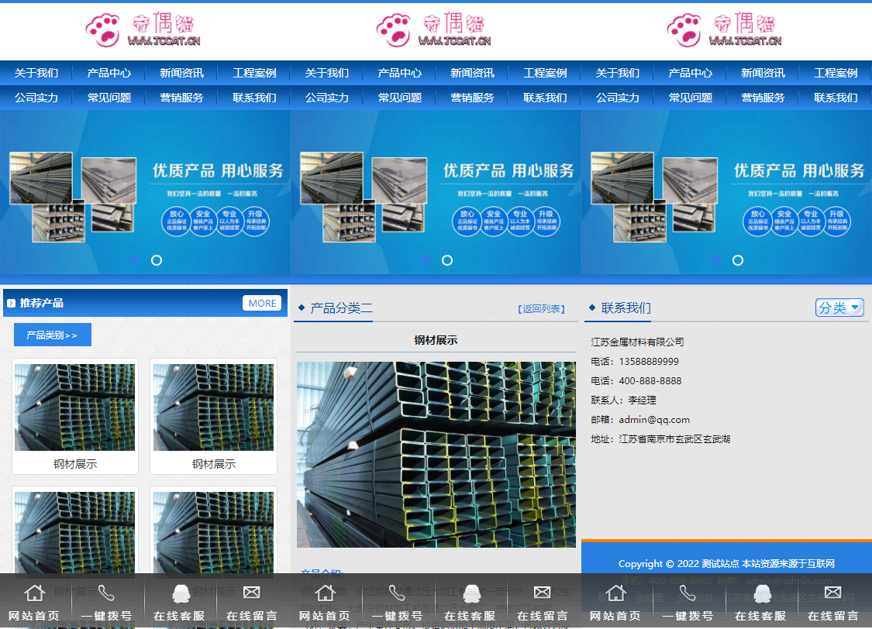The height and width of the screenshot is (629, 872).
Task: Open 在线留言 envelope icon on the 联系我们 page
Action: click(833, 593)
